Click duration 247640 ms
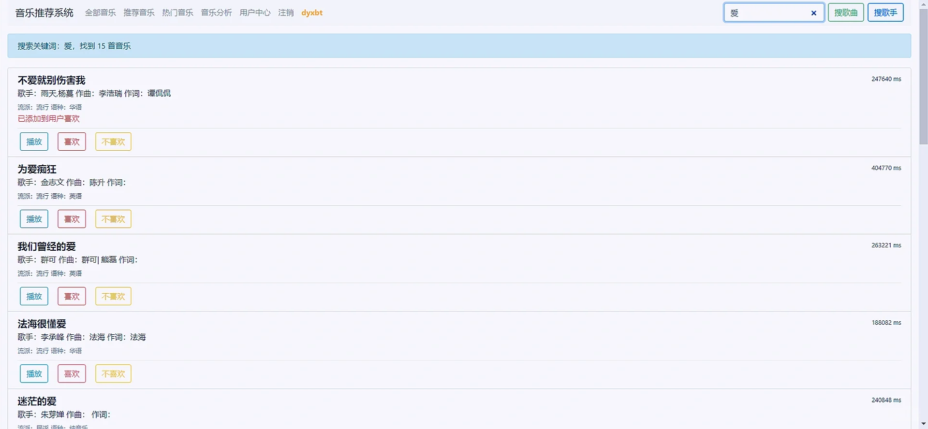The image size is (928, 429). click(x=886, y=79)
